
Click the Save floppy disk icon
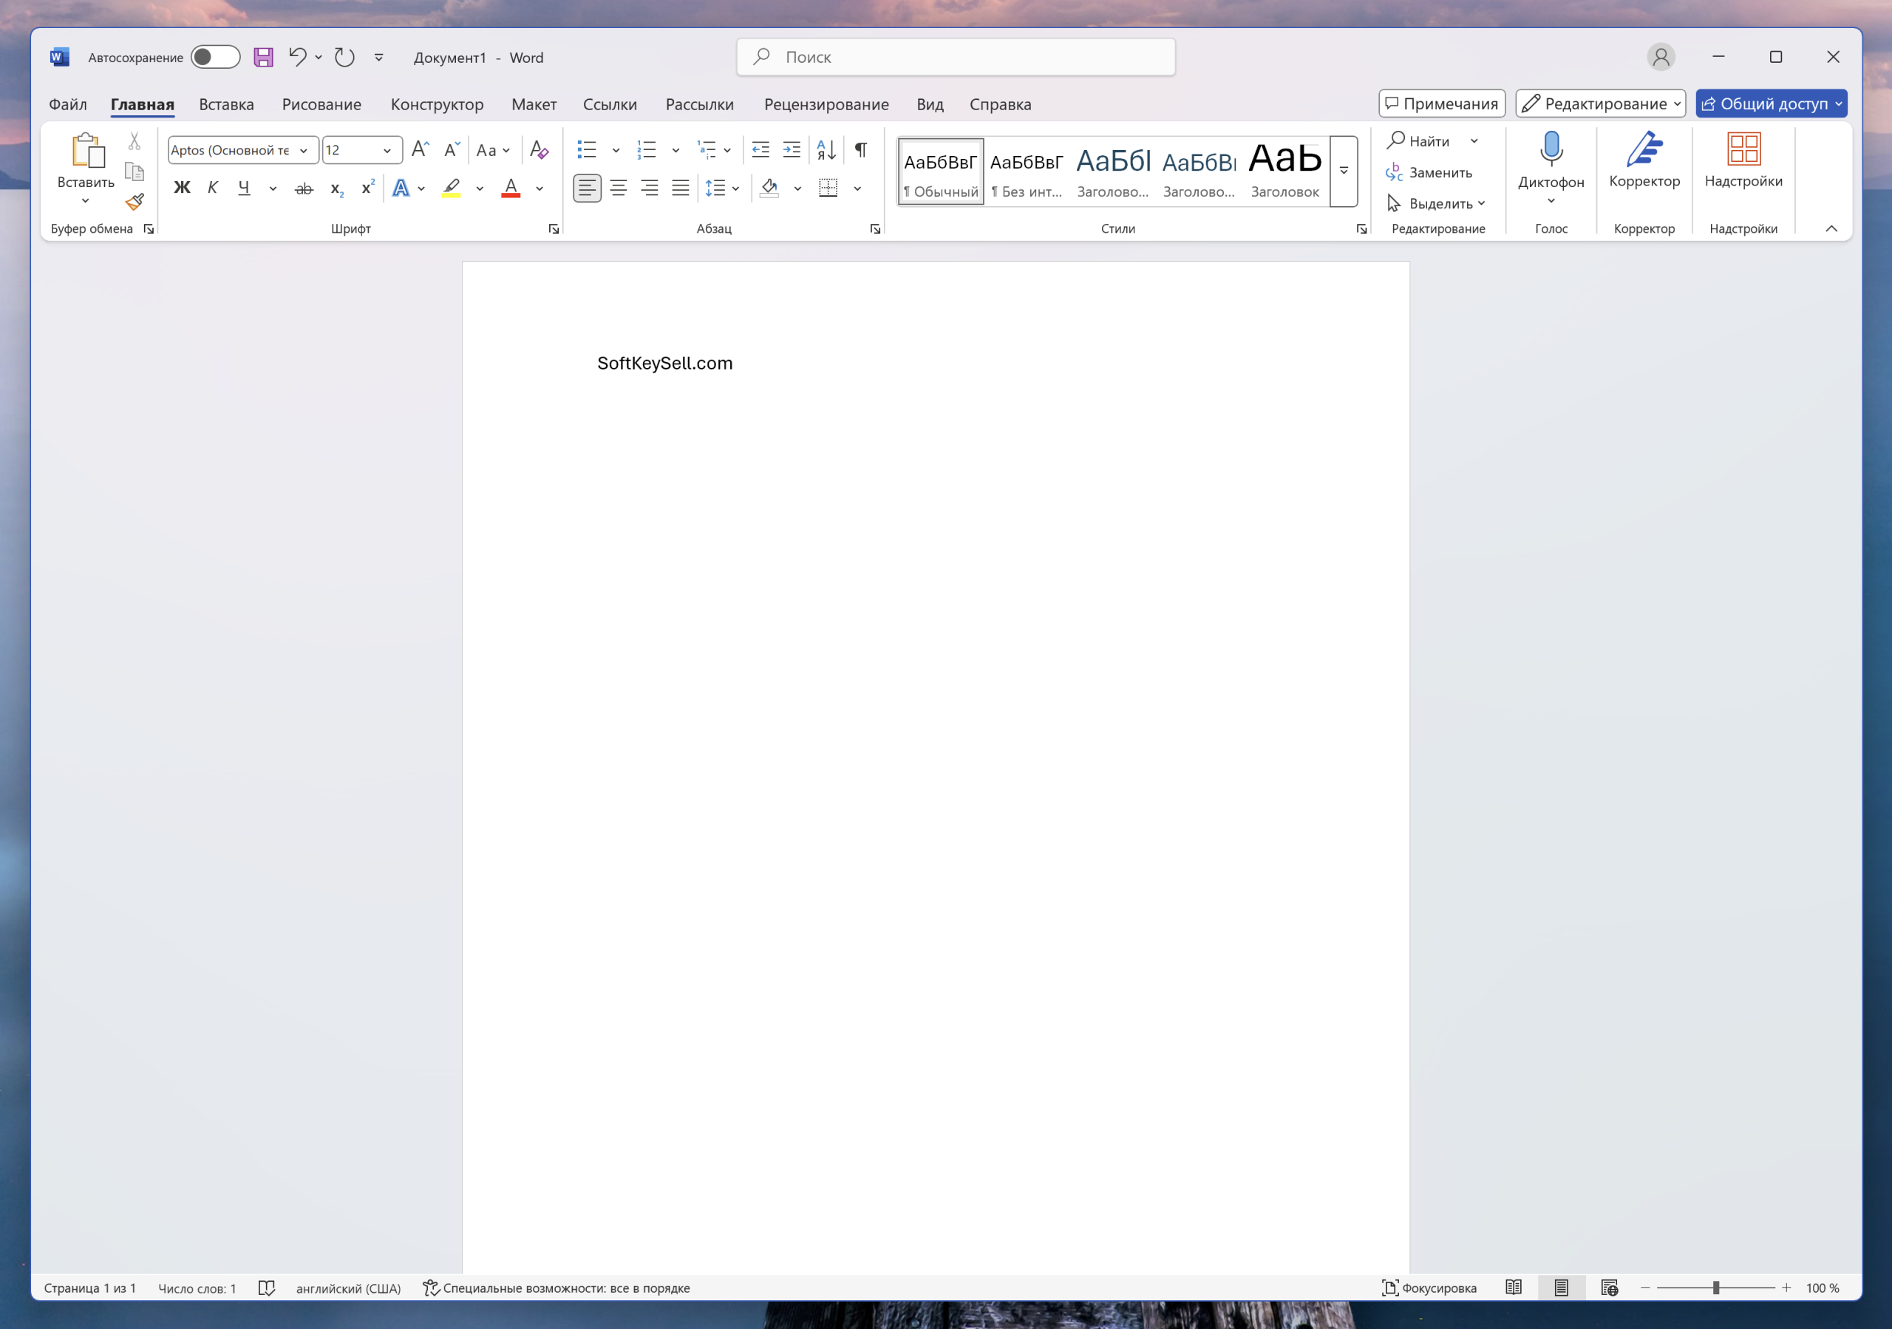263,58
